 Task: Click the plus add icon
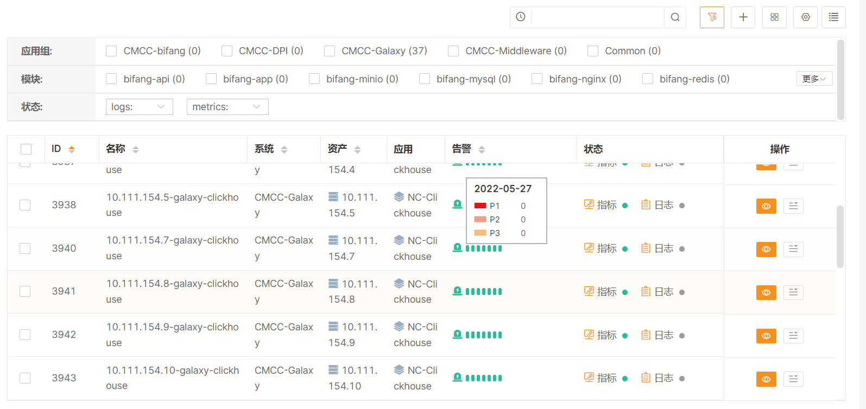743,17
